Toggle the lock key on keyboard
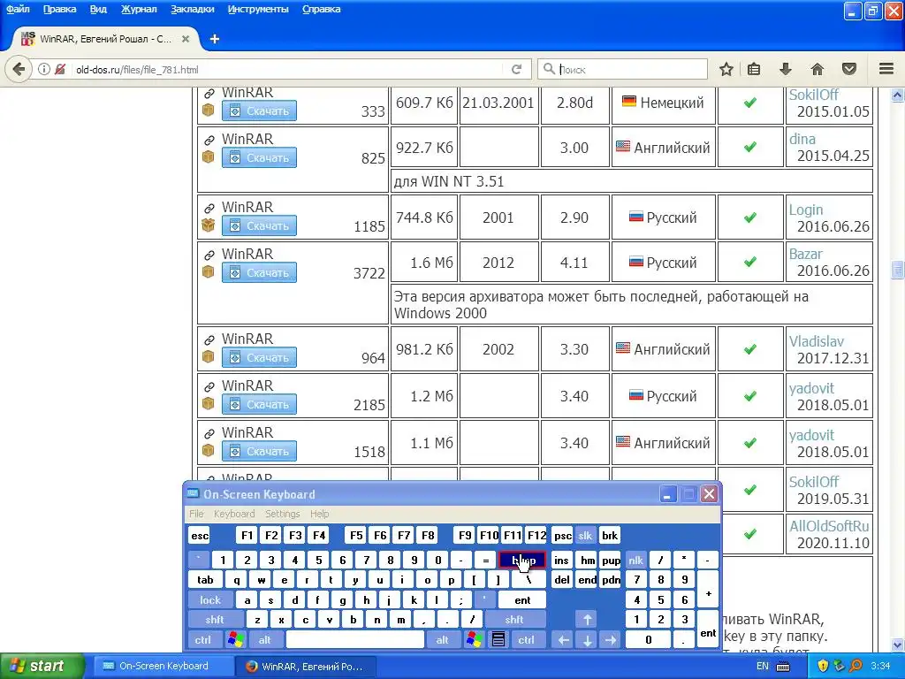This screenshot has width=905, height=679. pos(210,600)
